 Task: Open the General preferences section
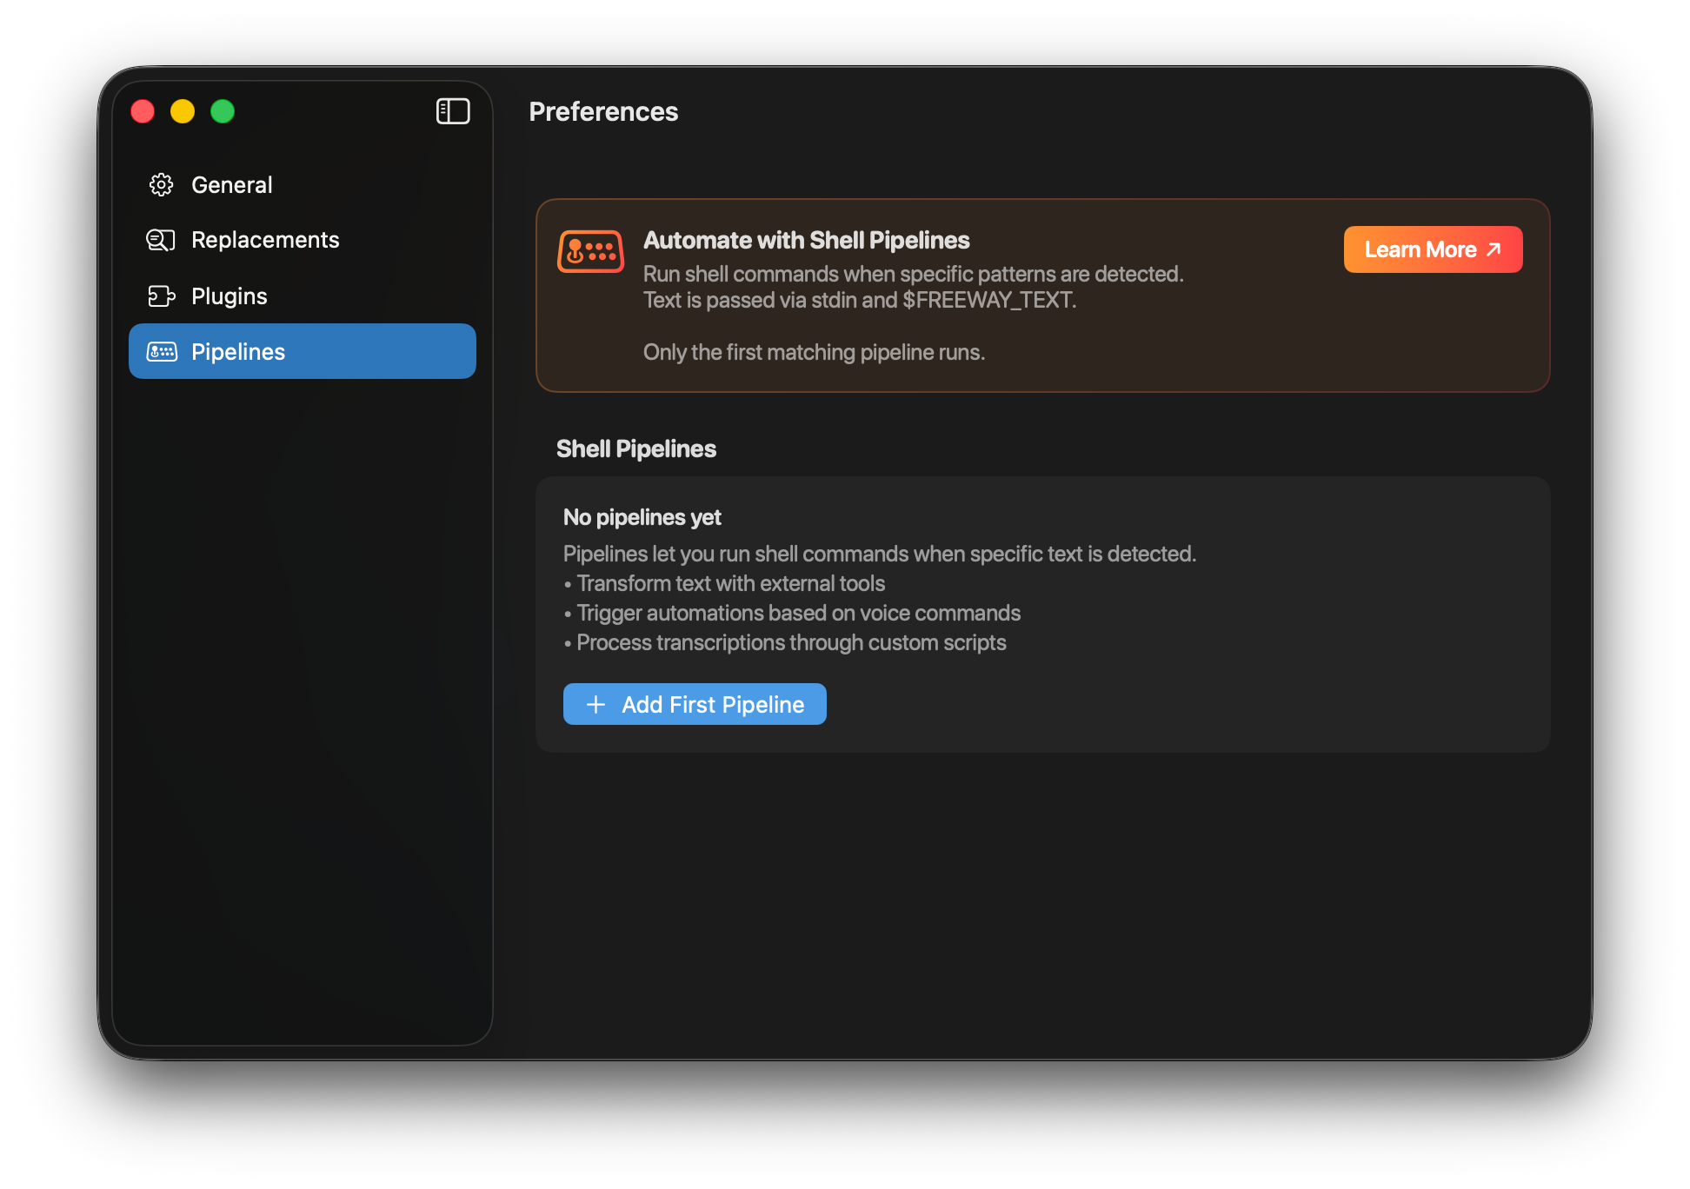tap(231, 184)
